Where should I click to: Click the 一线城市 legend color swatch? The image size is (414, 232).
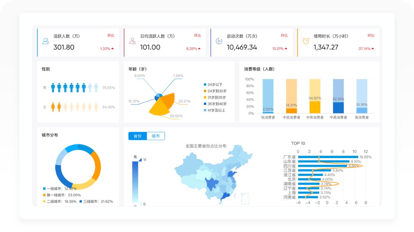click(x=44, y=188)
